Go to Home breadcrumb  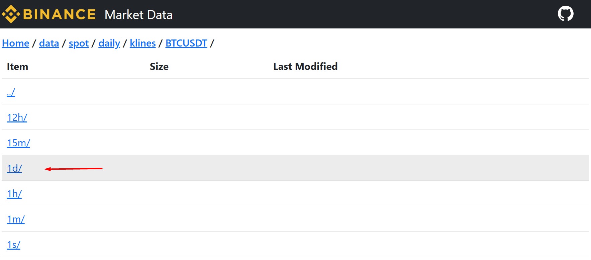click(16, 43)
